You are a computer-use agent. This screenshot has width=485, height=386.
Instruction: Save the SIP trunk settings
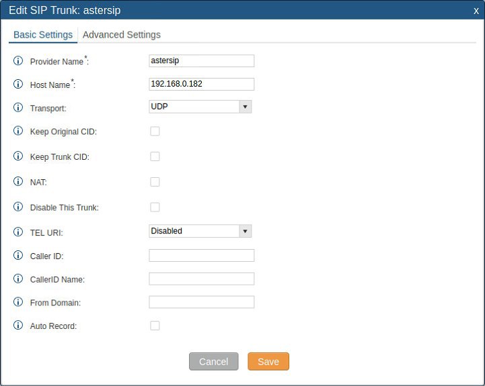[268, 362]
